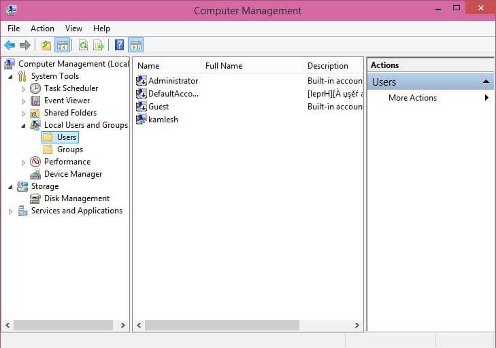This screenshot has height=348, width=496.
Task: Click the Forward arrow toolbar icon
Action: click(x=25, y=45)
